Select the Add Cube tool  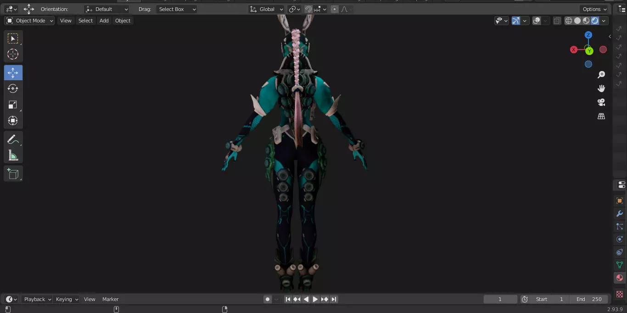click(x=13, y=174)
